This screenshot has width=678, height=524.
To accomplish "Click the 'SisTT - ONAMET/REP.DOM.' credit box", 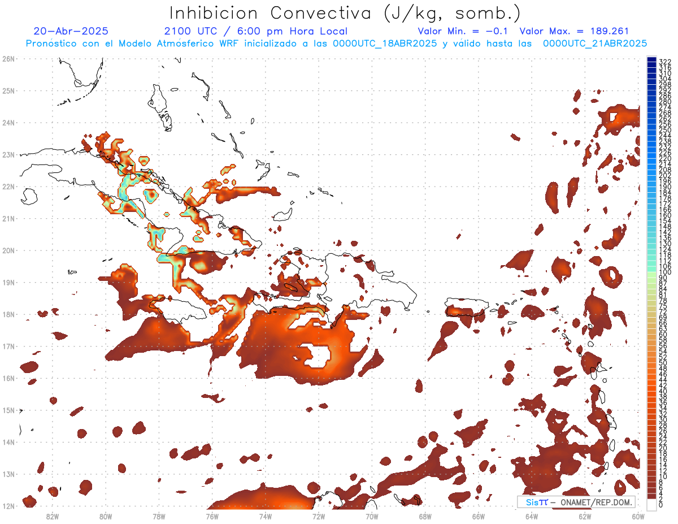I will coord(576,502).
